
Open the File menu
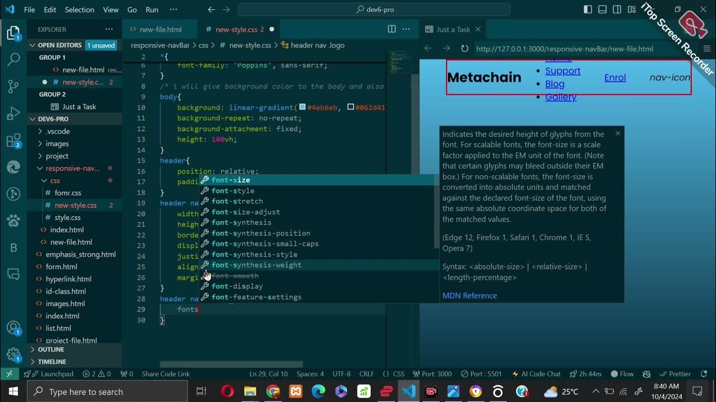click(x=30, y=9)
